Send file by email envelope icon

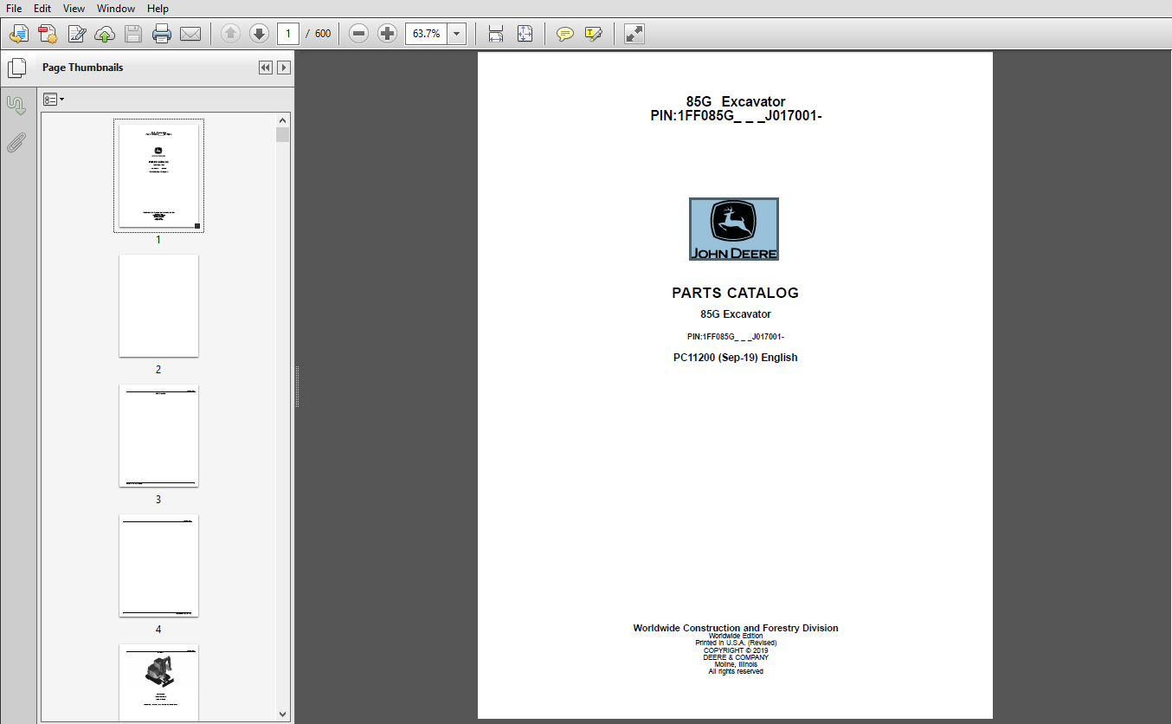[190, 34]
